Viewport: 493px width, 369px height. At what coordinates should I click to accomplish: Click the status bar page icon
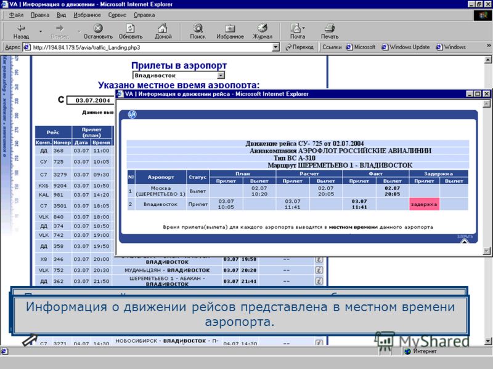4,351
